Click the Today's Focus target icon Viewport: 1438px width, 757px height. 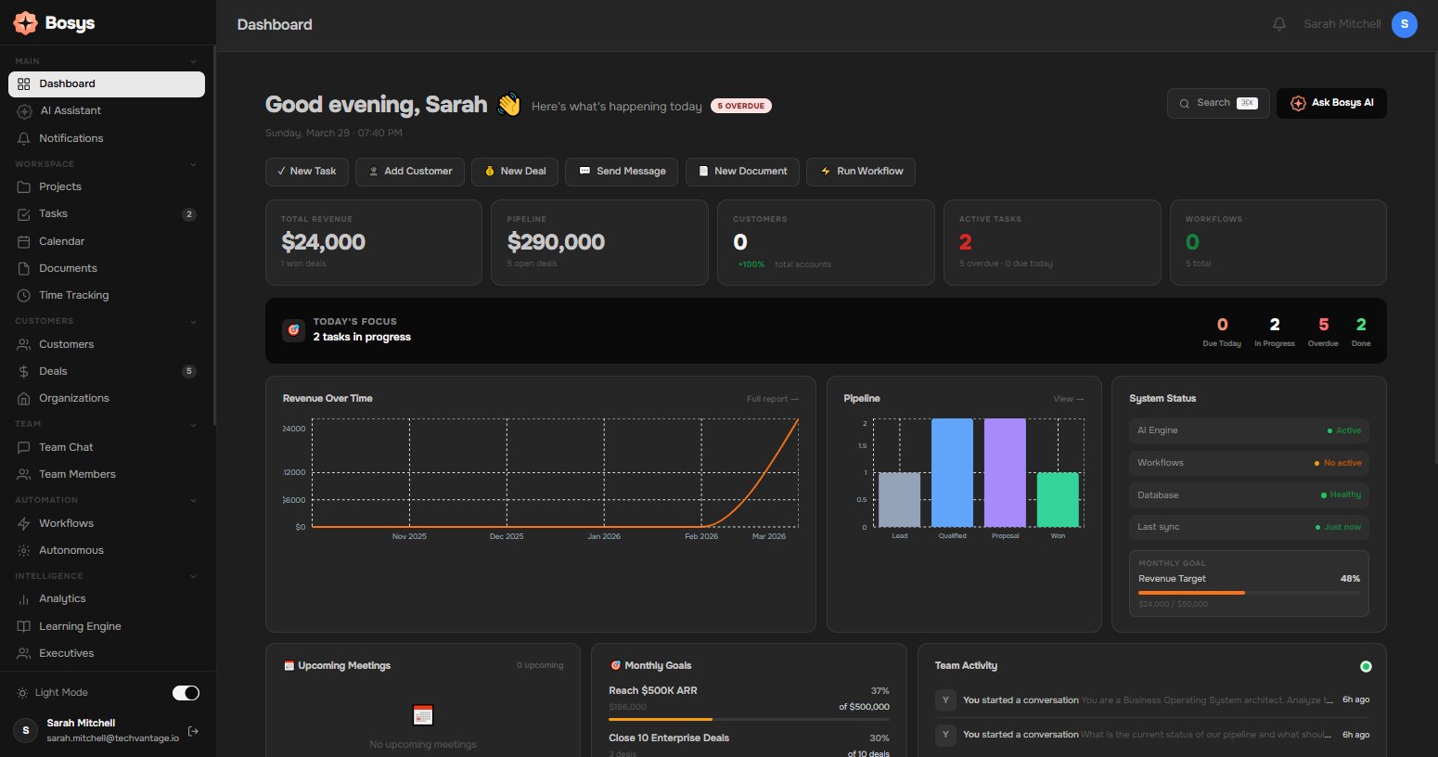pyautogui.click(x=293, y=329)
